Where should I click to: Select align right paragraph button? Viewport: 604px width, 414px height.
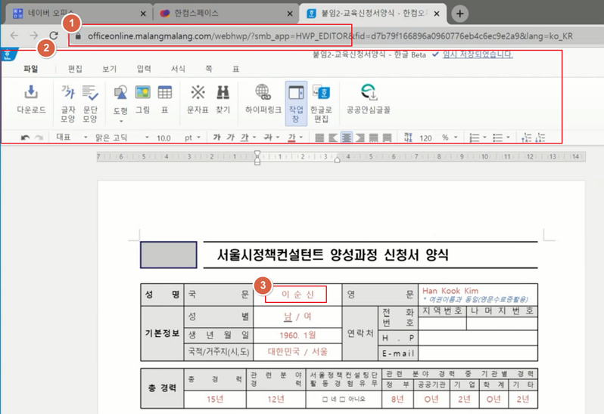tap(360, 137)
